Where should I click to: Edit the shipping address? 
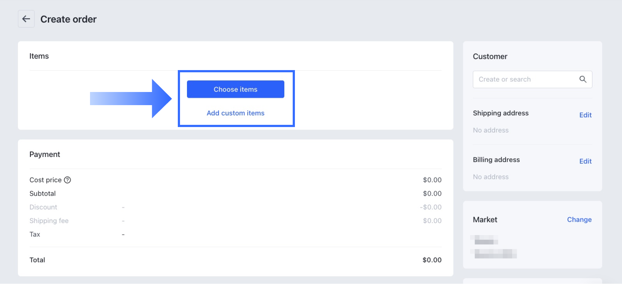coord(585,115)
